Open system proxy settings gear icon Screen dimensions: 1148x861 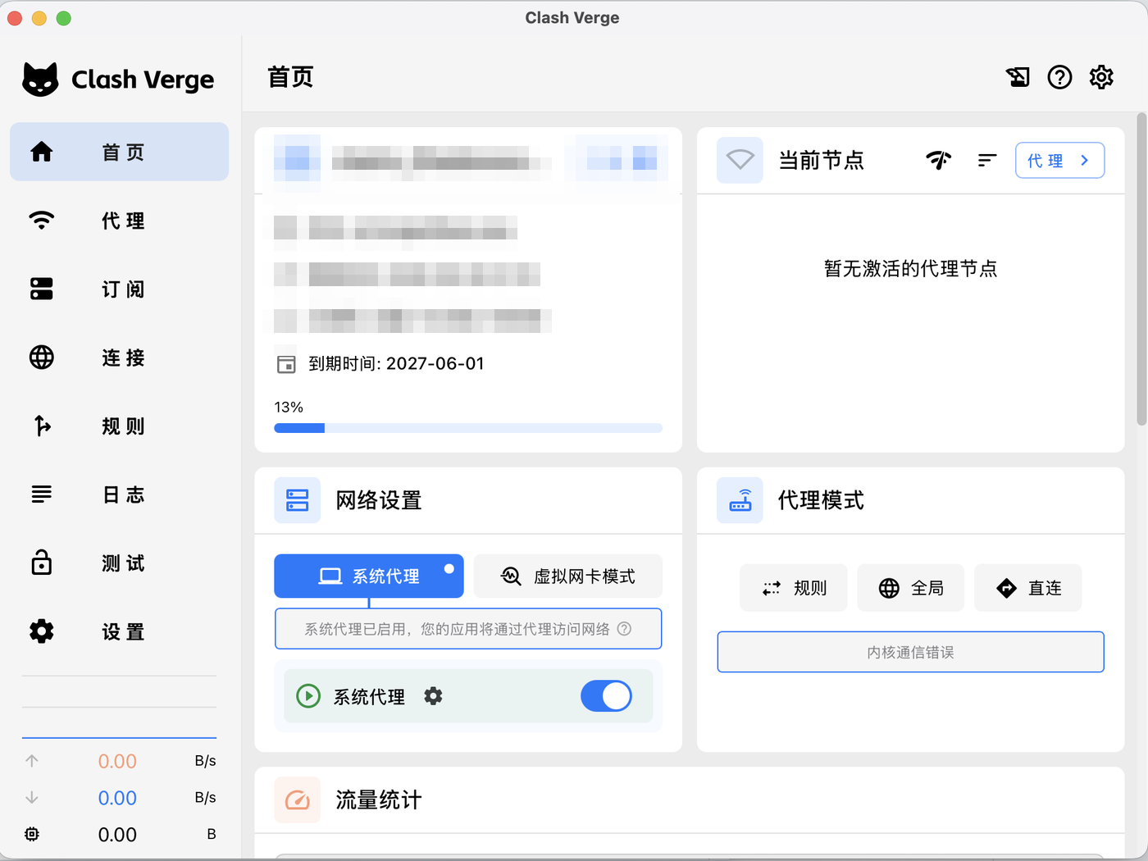[x=433, y=696]
